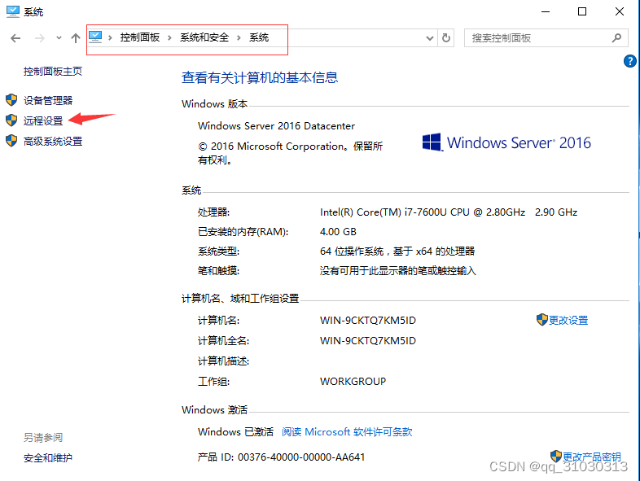Click the shield icon beside 更改产品密钥
This screenshot has width=640, height=481.
pos(556,456)
